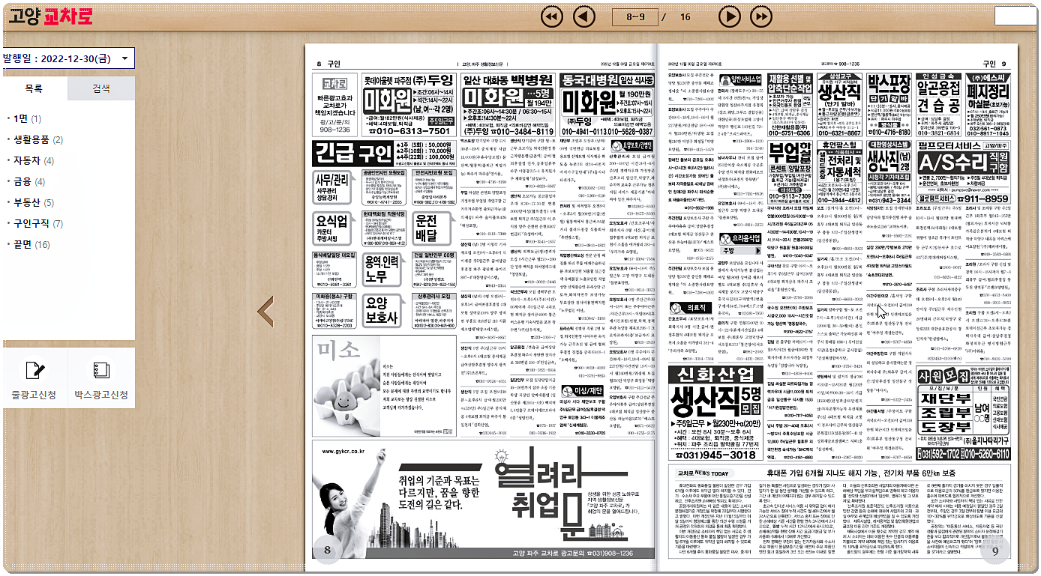Open the 알곤용접 견습공 ad

coord(939,105)
